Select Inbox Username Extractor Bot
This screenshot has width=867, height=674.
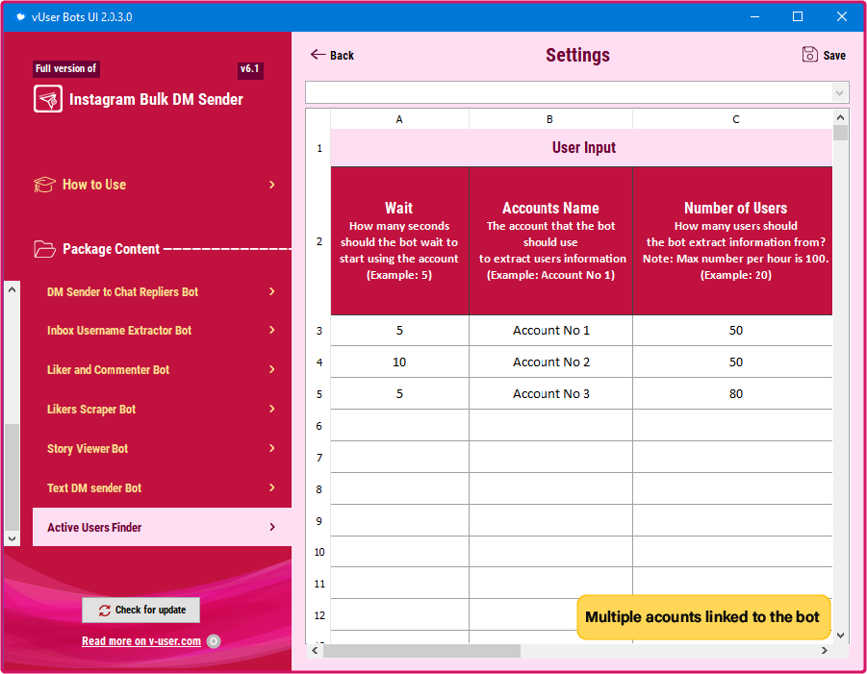tap(161, 331)
